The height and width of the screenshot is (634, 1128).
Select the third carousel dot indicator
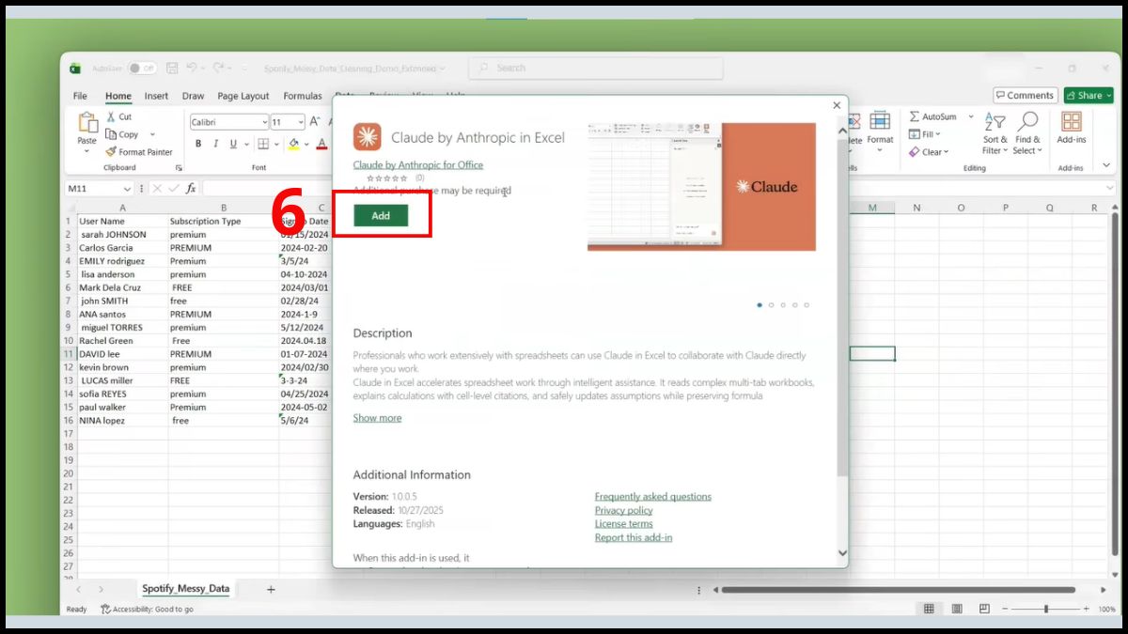tap(783, 304)
